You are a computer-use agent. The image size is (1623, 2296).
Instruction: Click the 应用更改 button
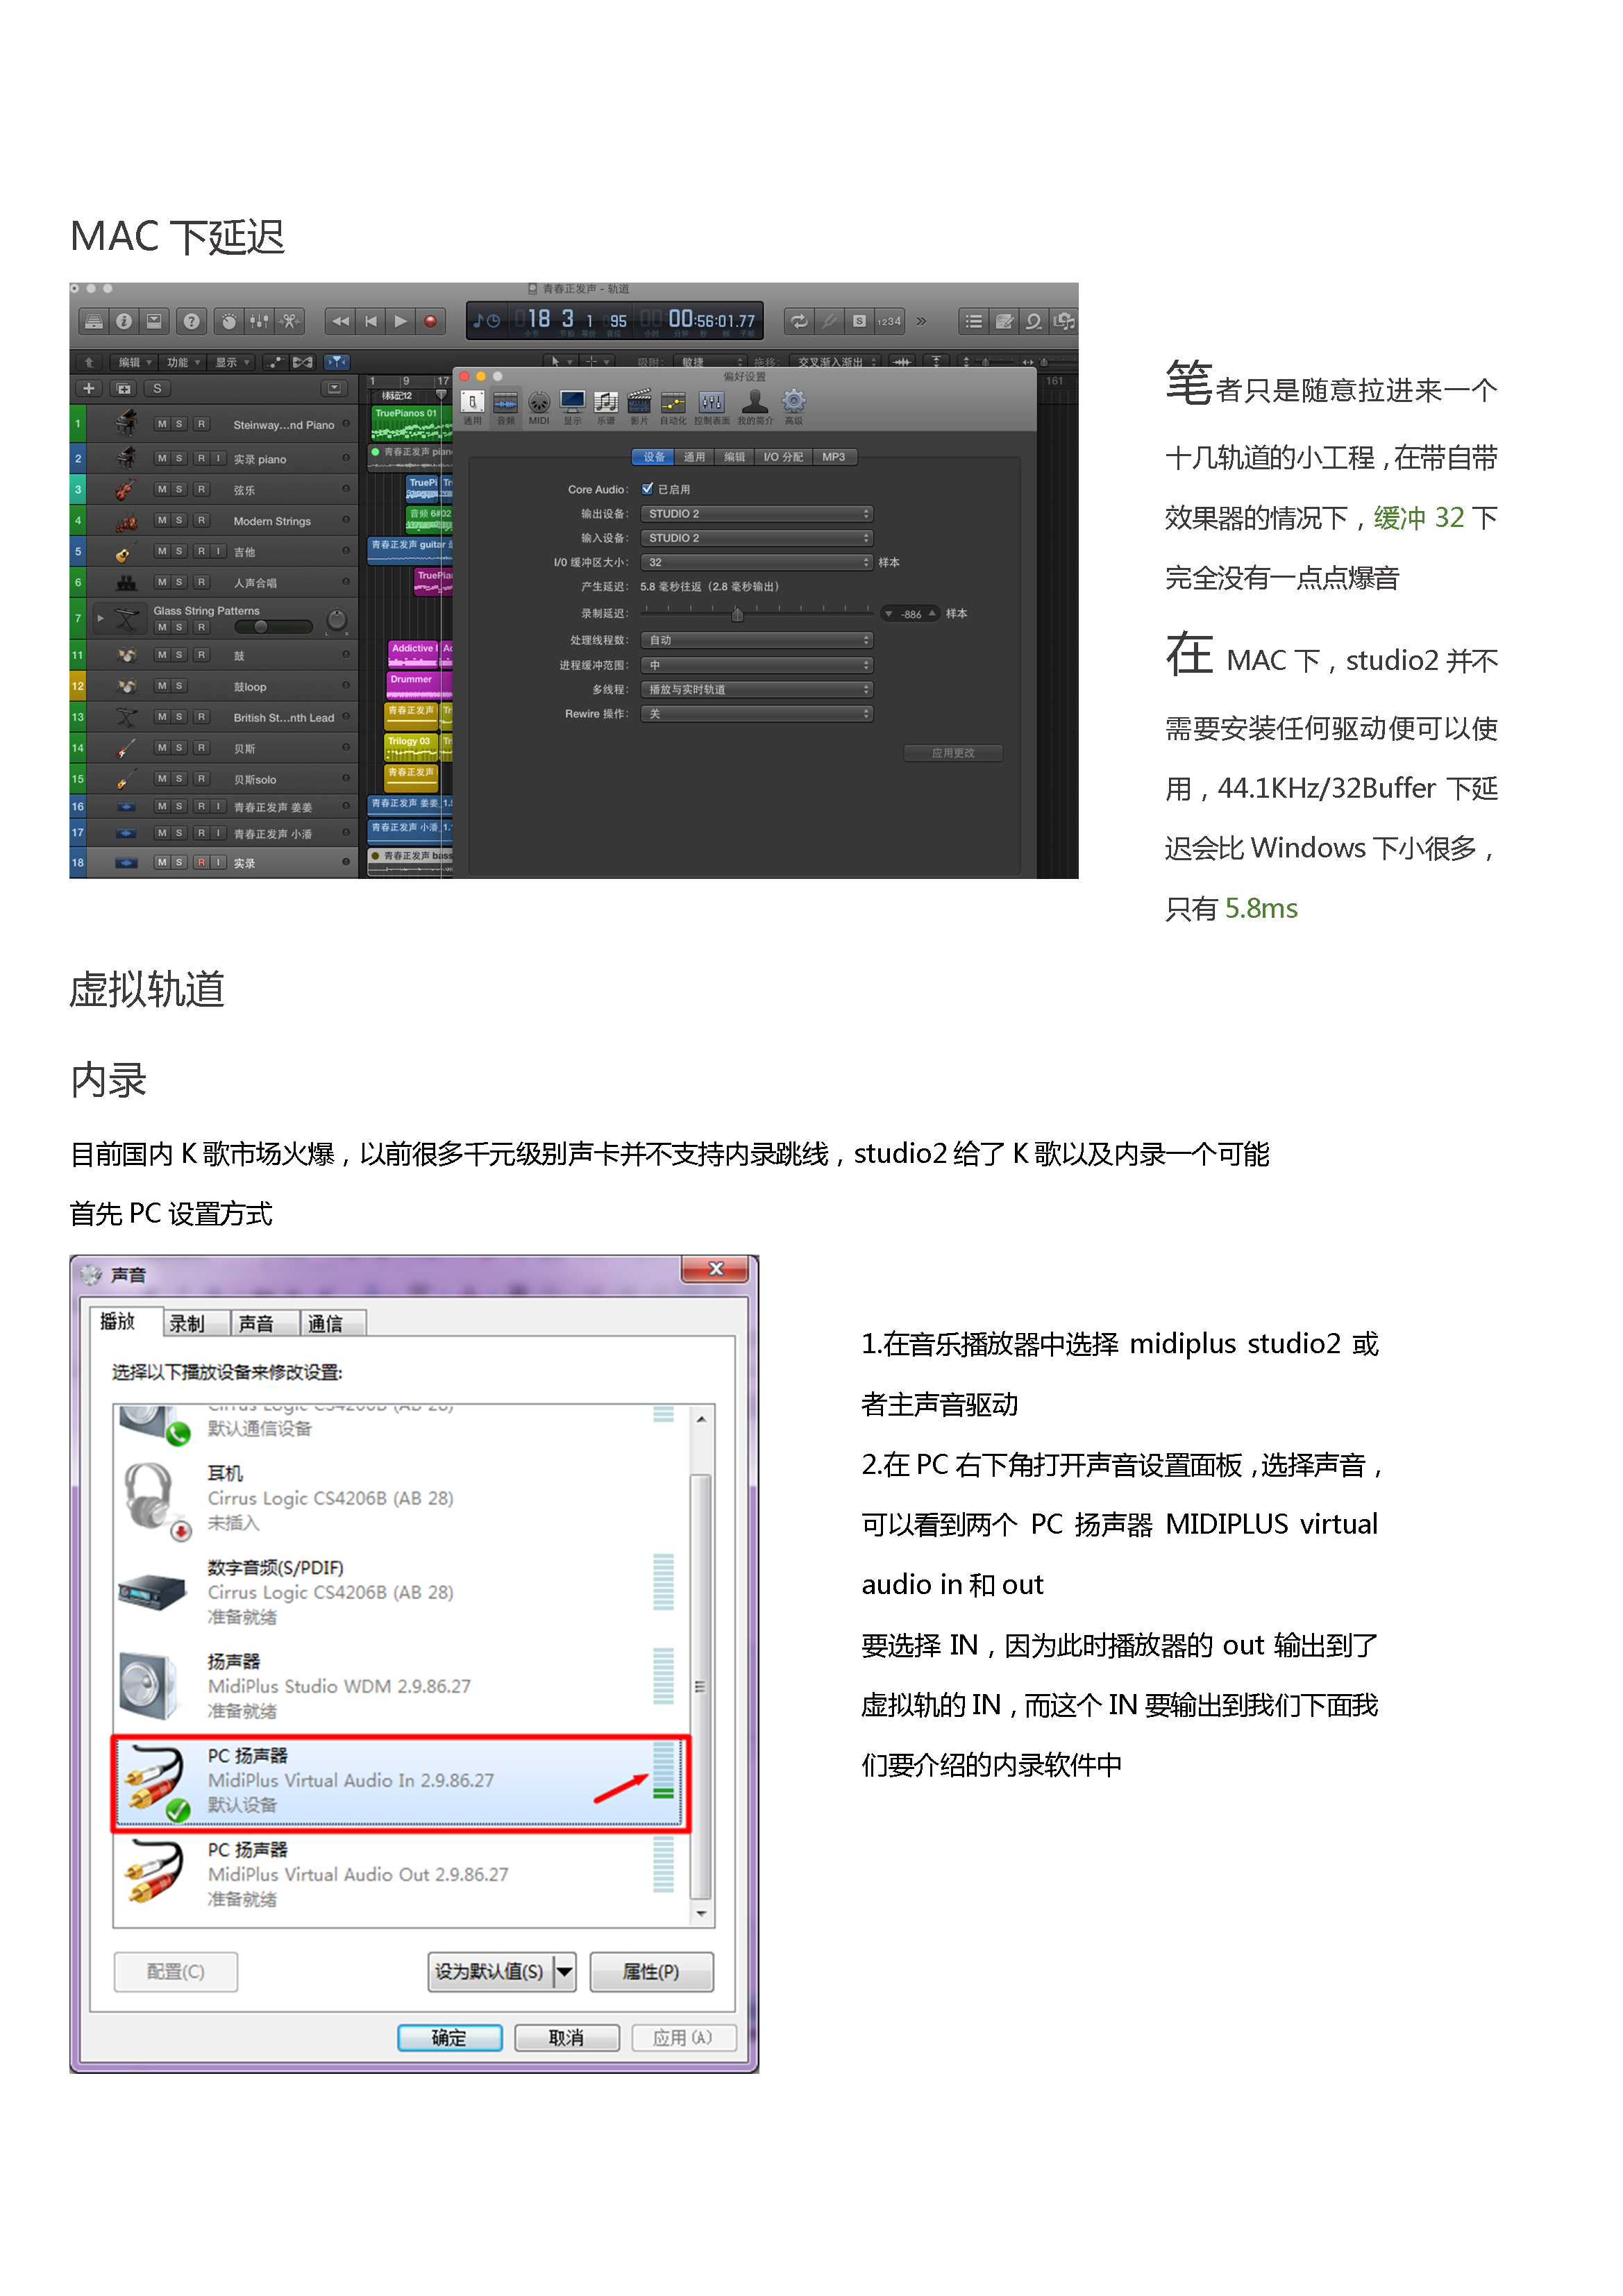tap(953, 753)
